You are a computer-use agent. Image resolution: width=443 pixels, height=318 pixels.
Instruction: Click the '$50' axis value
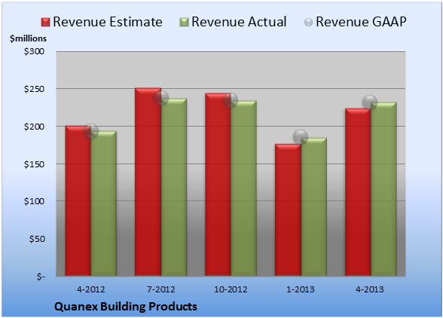[x=37, y=239]
